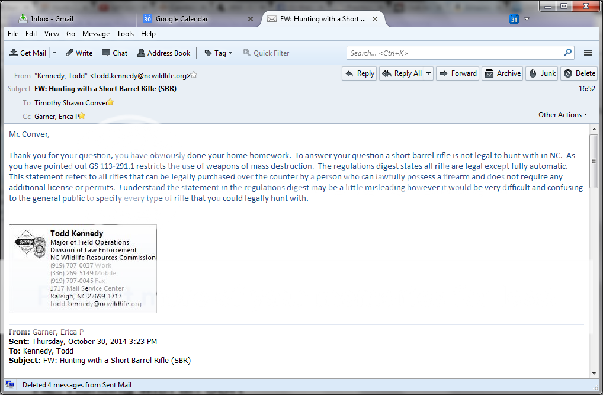This screenshot has width=603, height=395.
Task: Switch to the Inbox - Gmail tab
Action: [52, 19]
